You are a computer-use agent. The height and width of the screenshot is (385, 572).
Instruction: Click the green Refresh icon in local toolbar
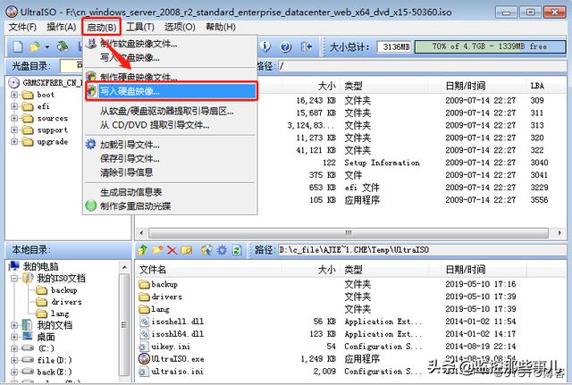click(237, 250)
